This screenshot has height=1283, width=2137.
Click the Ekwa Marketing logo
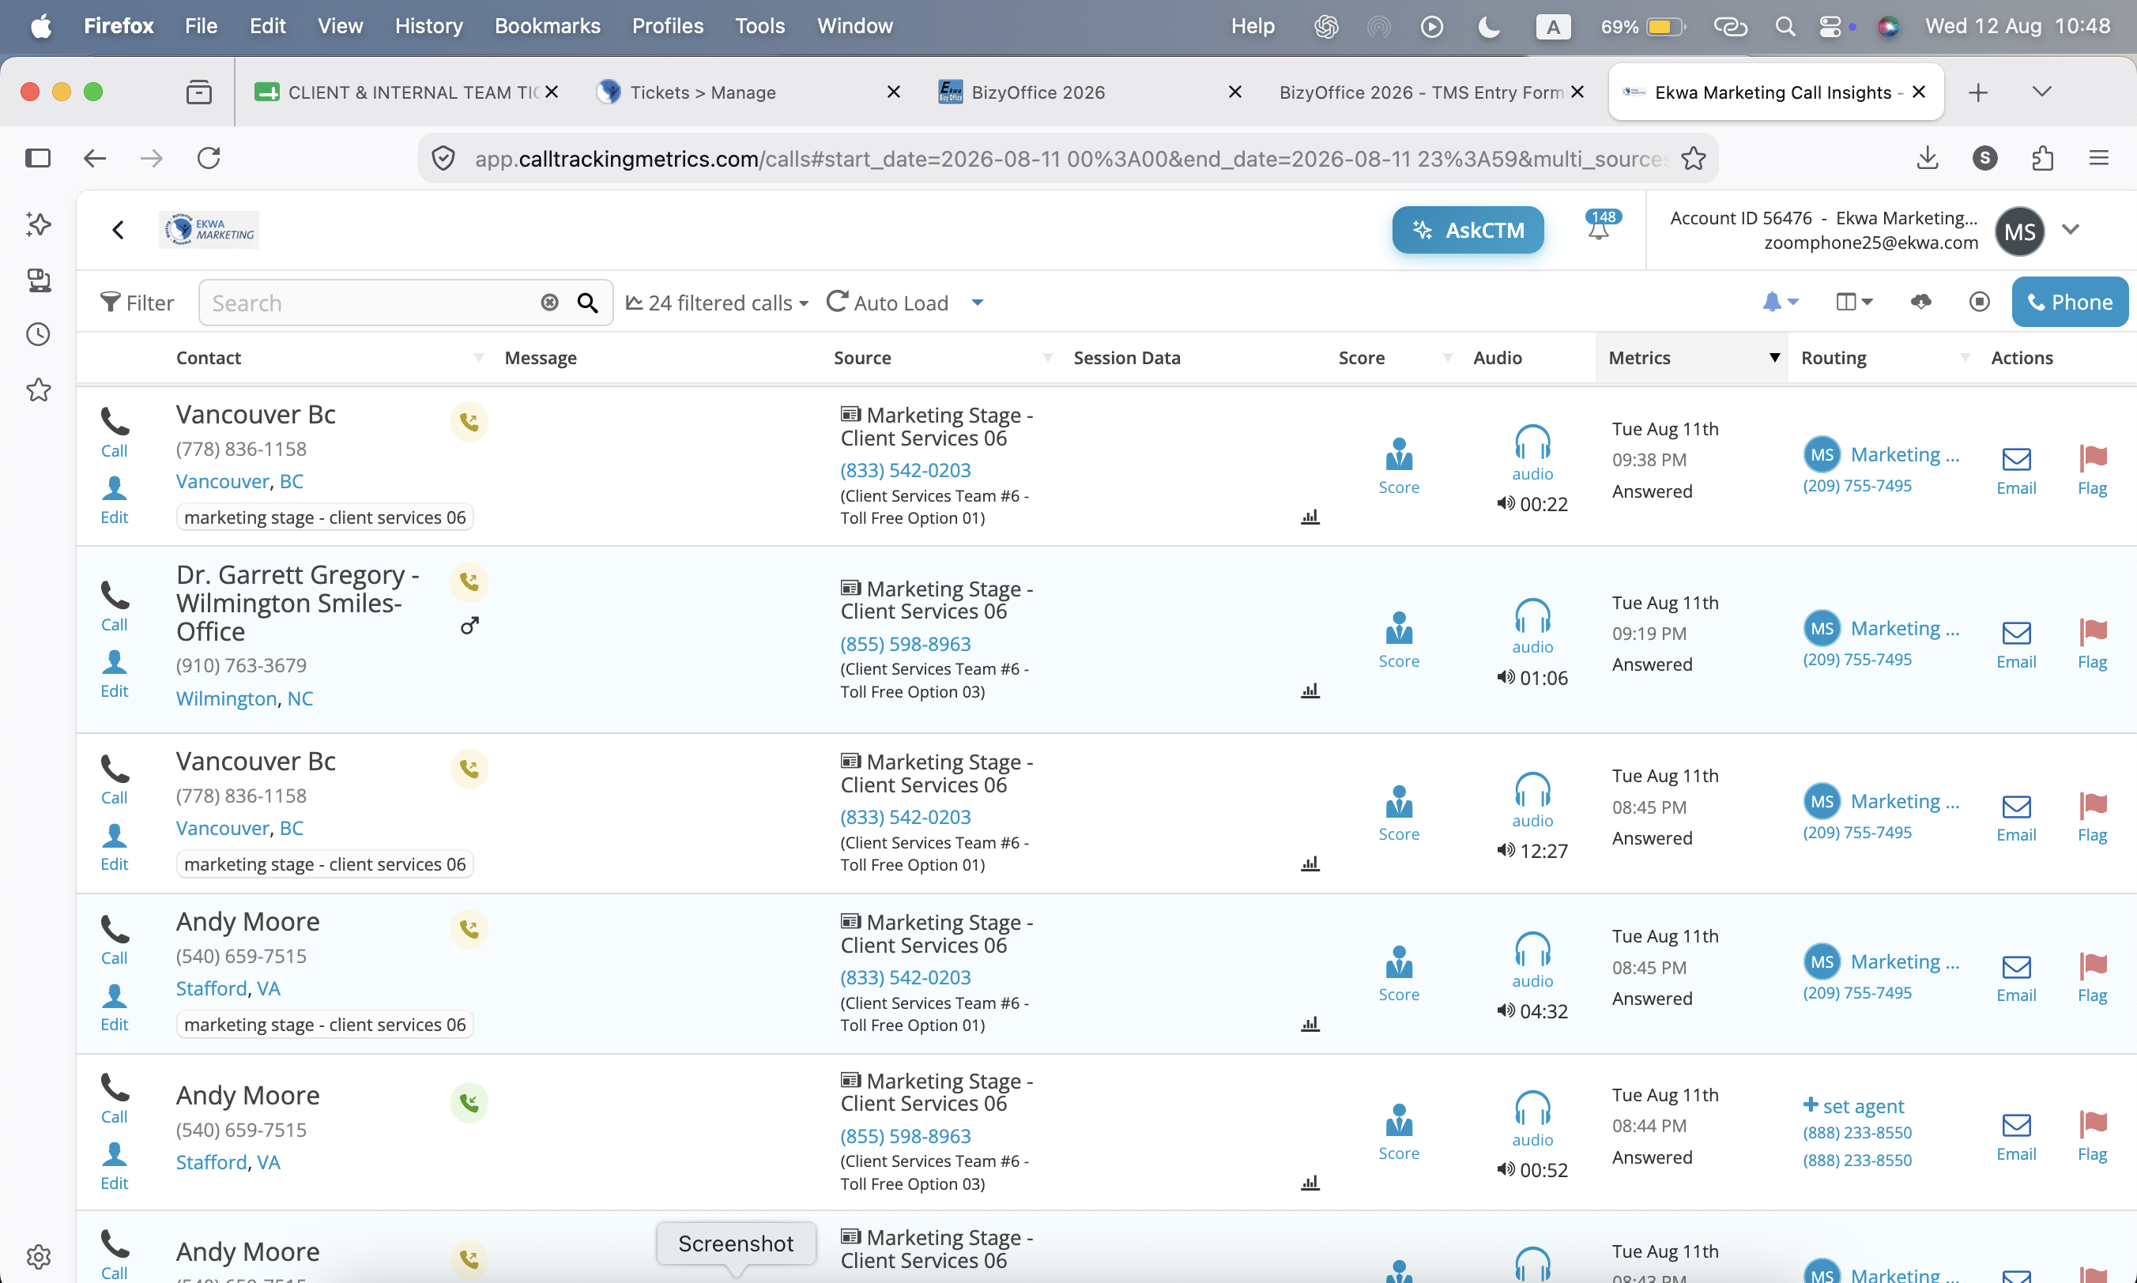click(x=209, y=230)
